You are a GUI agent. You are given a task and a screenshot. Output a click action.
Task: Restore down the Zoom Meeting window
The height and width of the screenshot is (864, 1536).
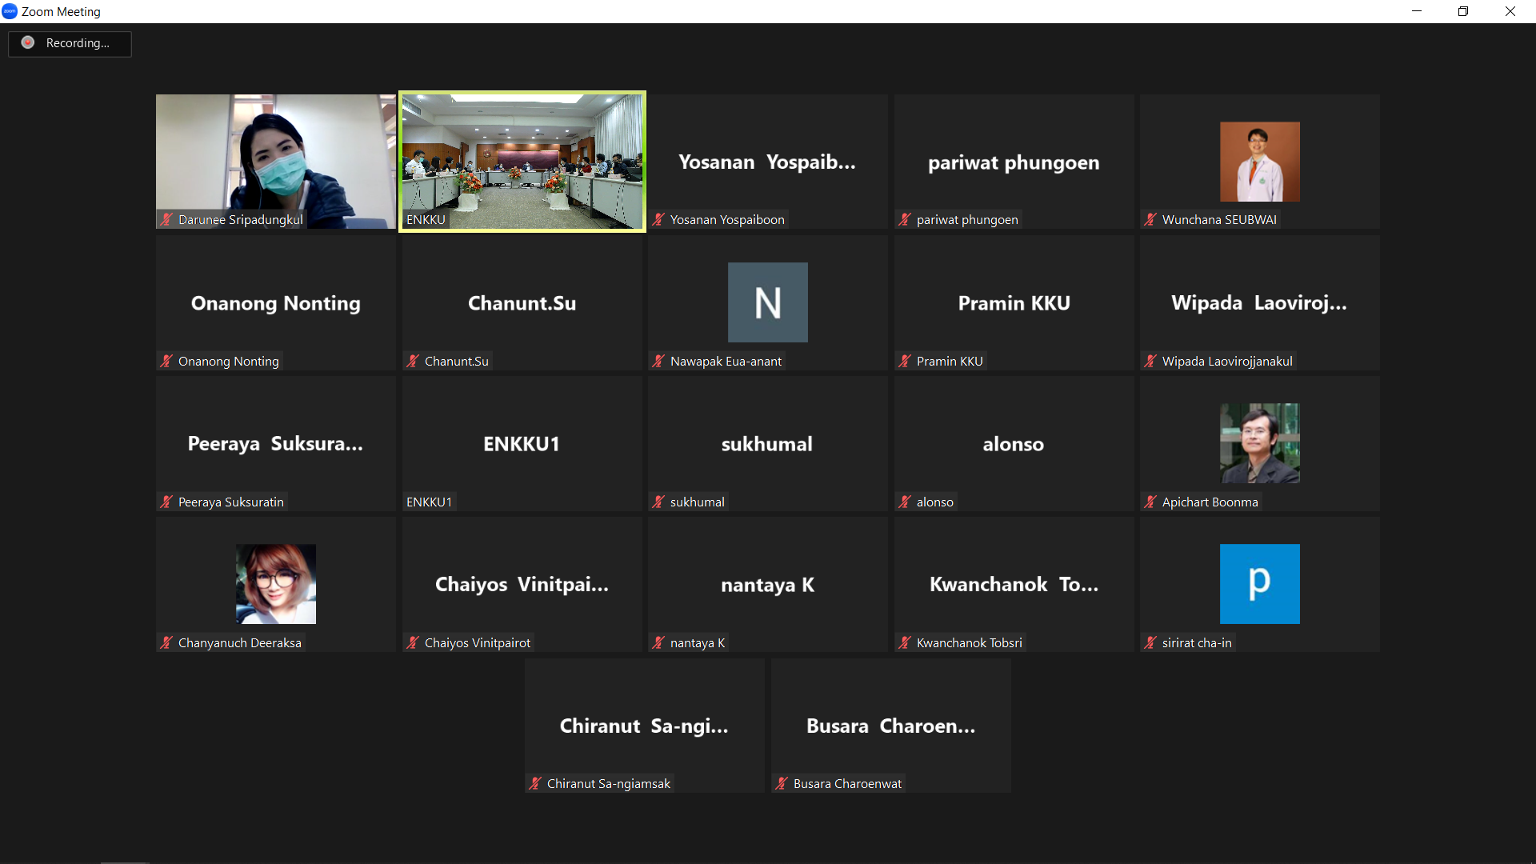(1463, 11)
